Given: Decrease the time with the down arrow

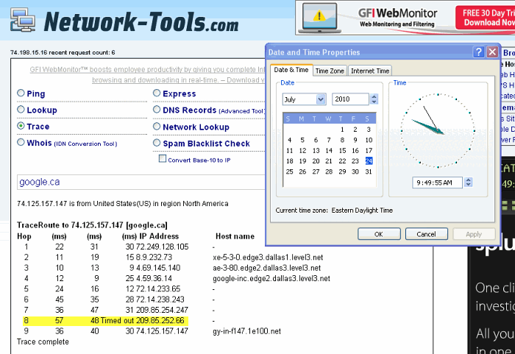Looking at the screenshot, I should click(x=469, y=185).
